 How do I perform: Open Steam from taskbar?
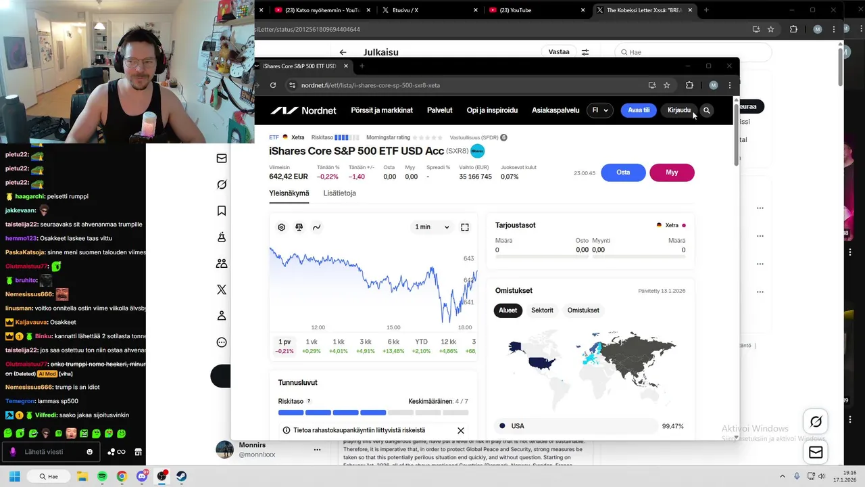point(182,476)
